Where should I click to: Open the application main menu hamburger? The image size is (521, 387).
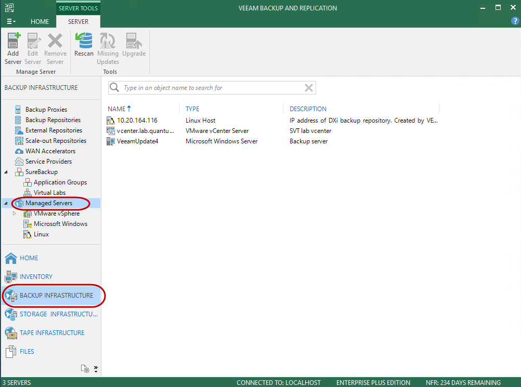[11, 22]
